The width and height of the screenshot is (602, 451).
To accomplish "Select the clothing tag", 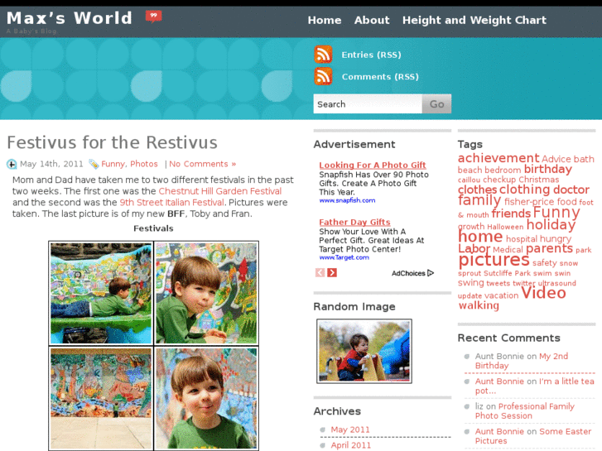I will [524, 190].
